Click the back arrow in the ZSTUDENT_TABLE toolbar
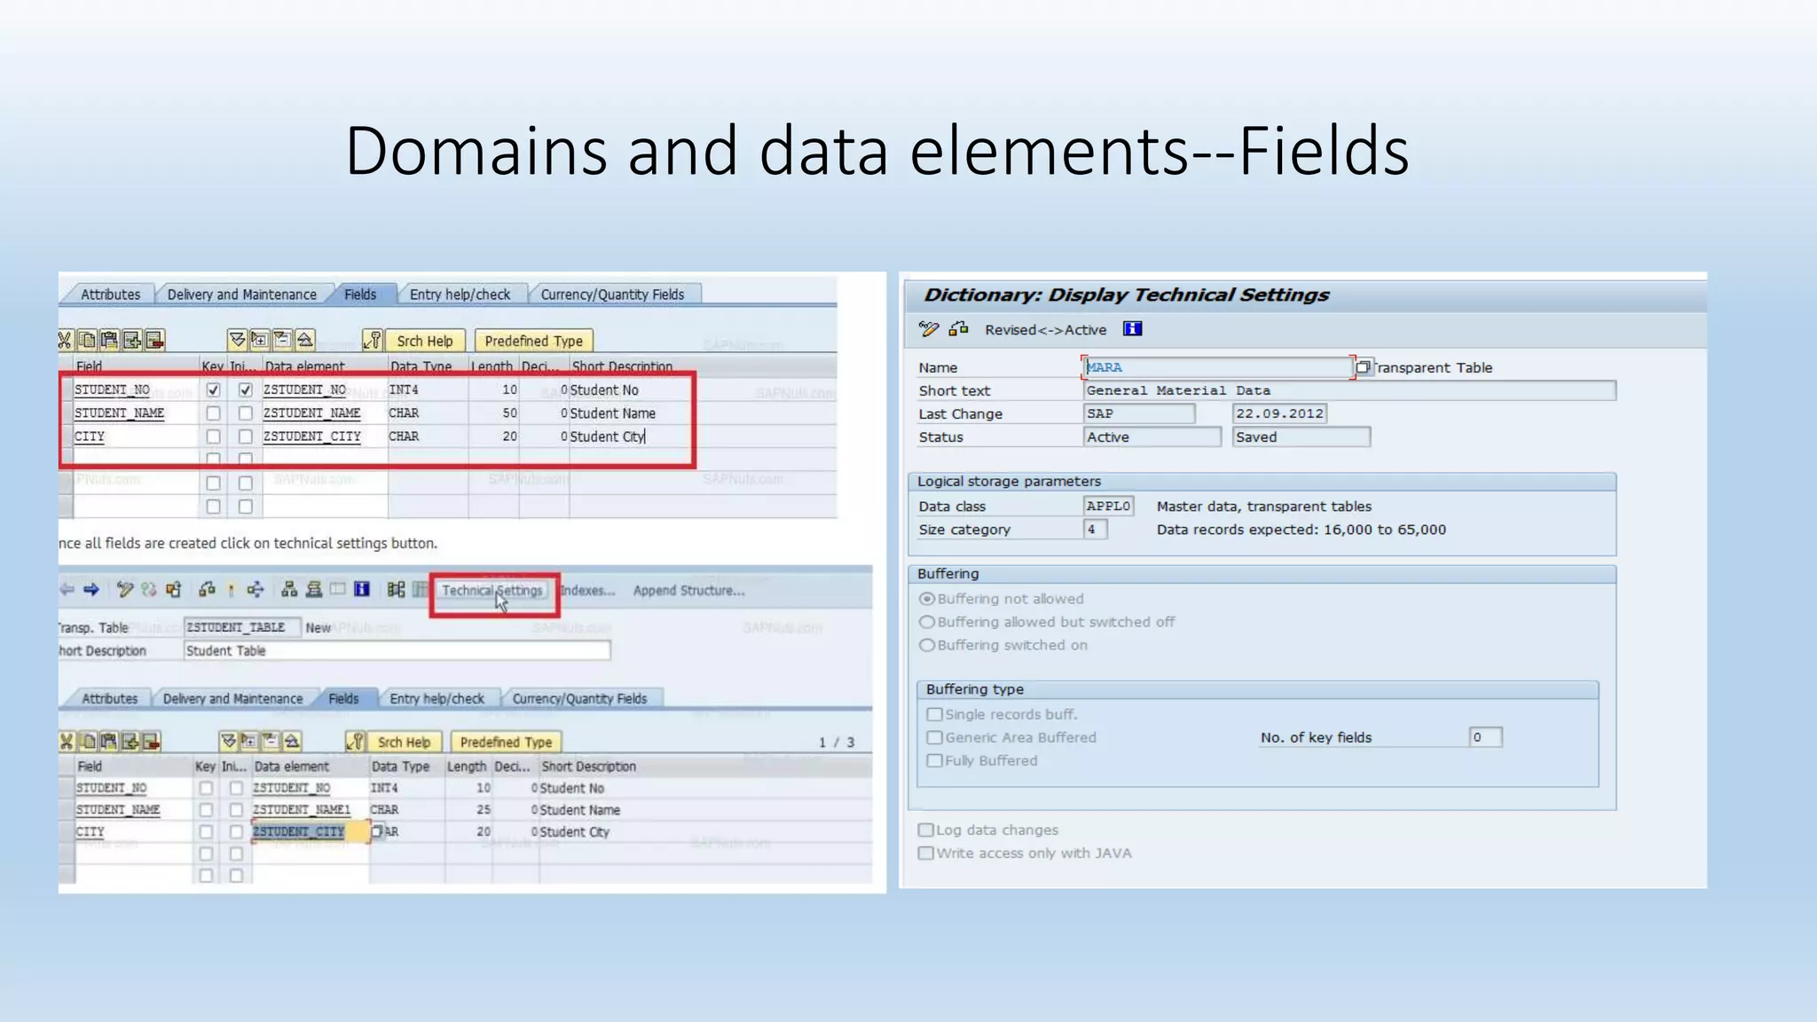The image size is (1817, 1022). pos(67,589)
